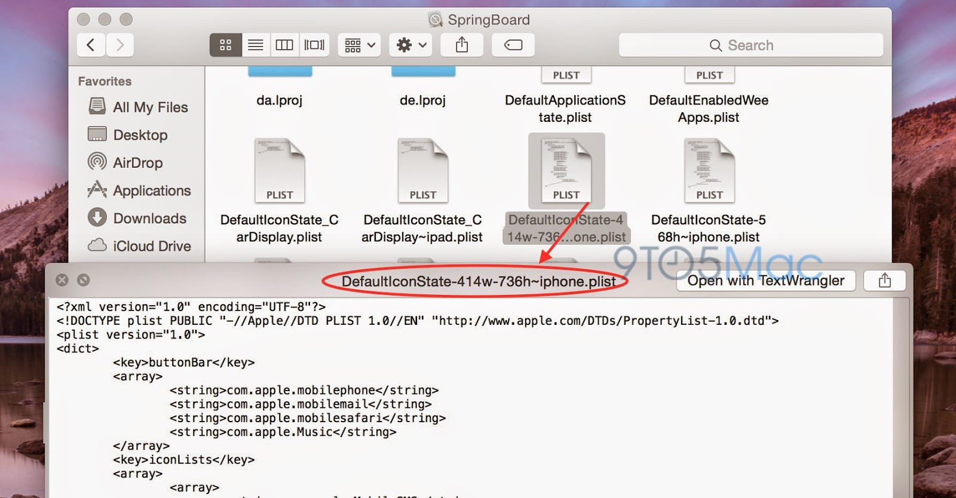Click the Finder toolbar Share button
Viewport: 956px width, 498px height.
[x=462, y=45]
